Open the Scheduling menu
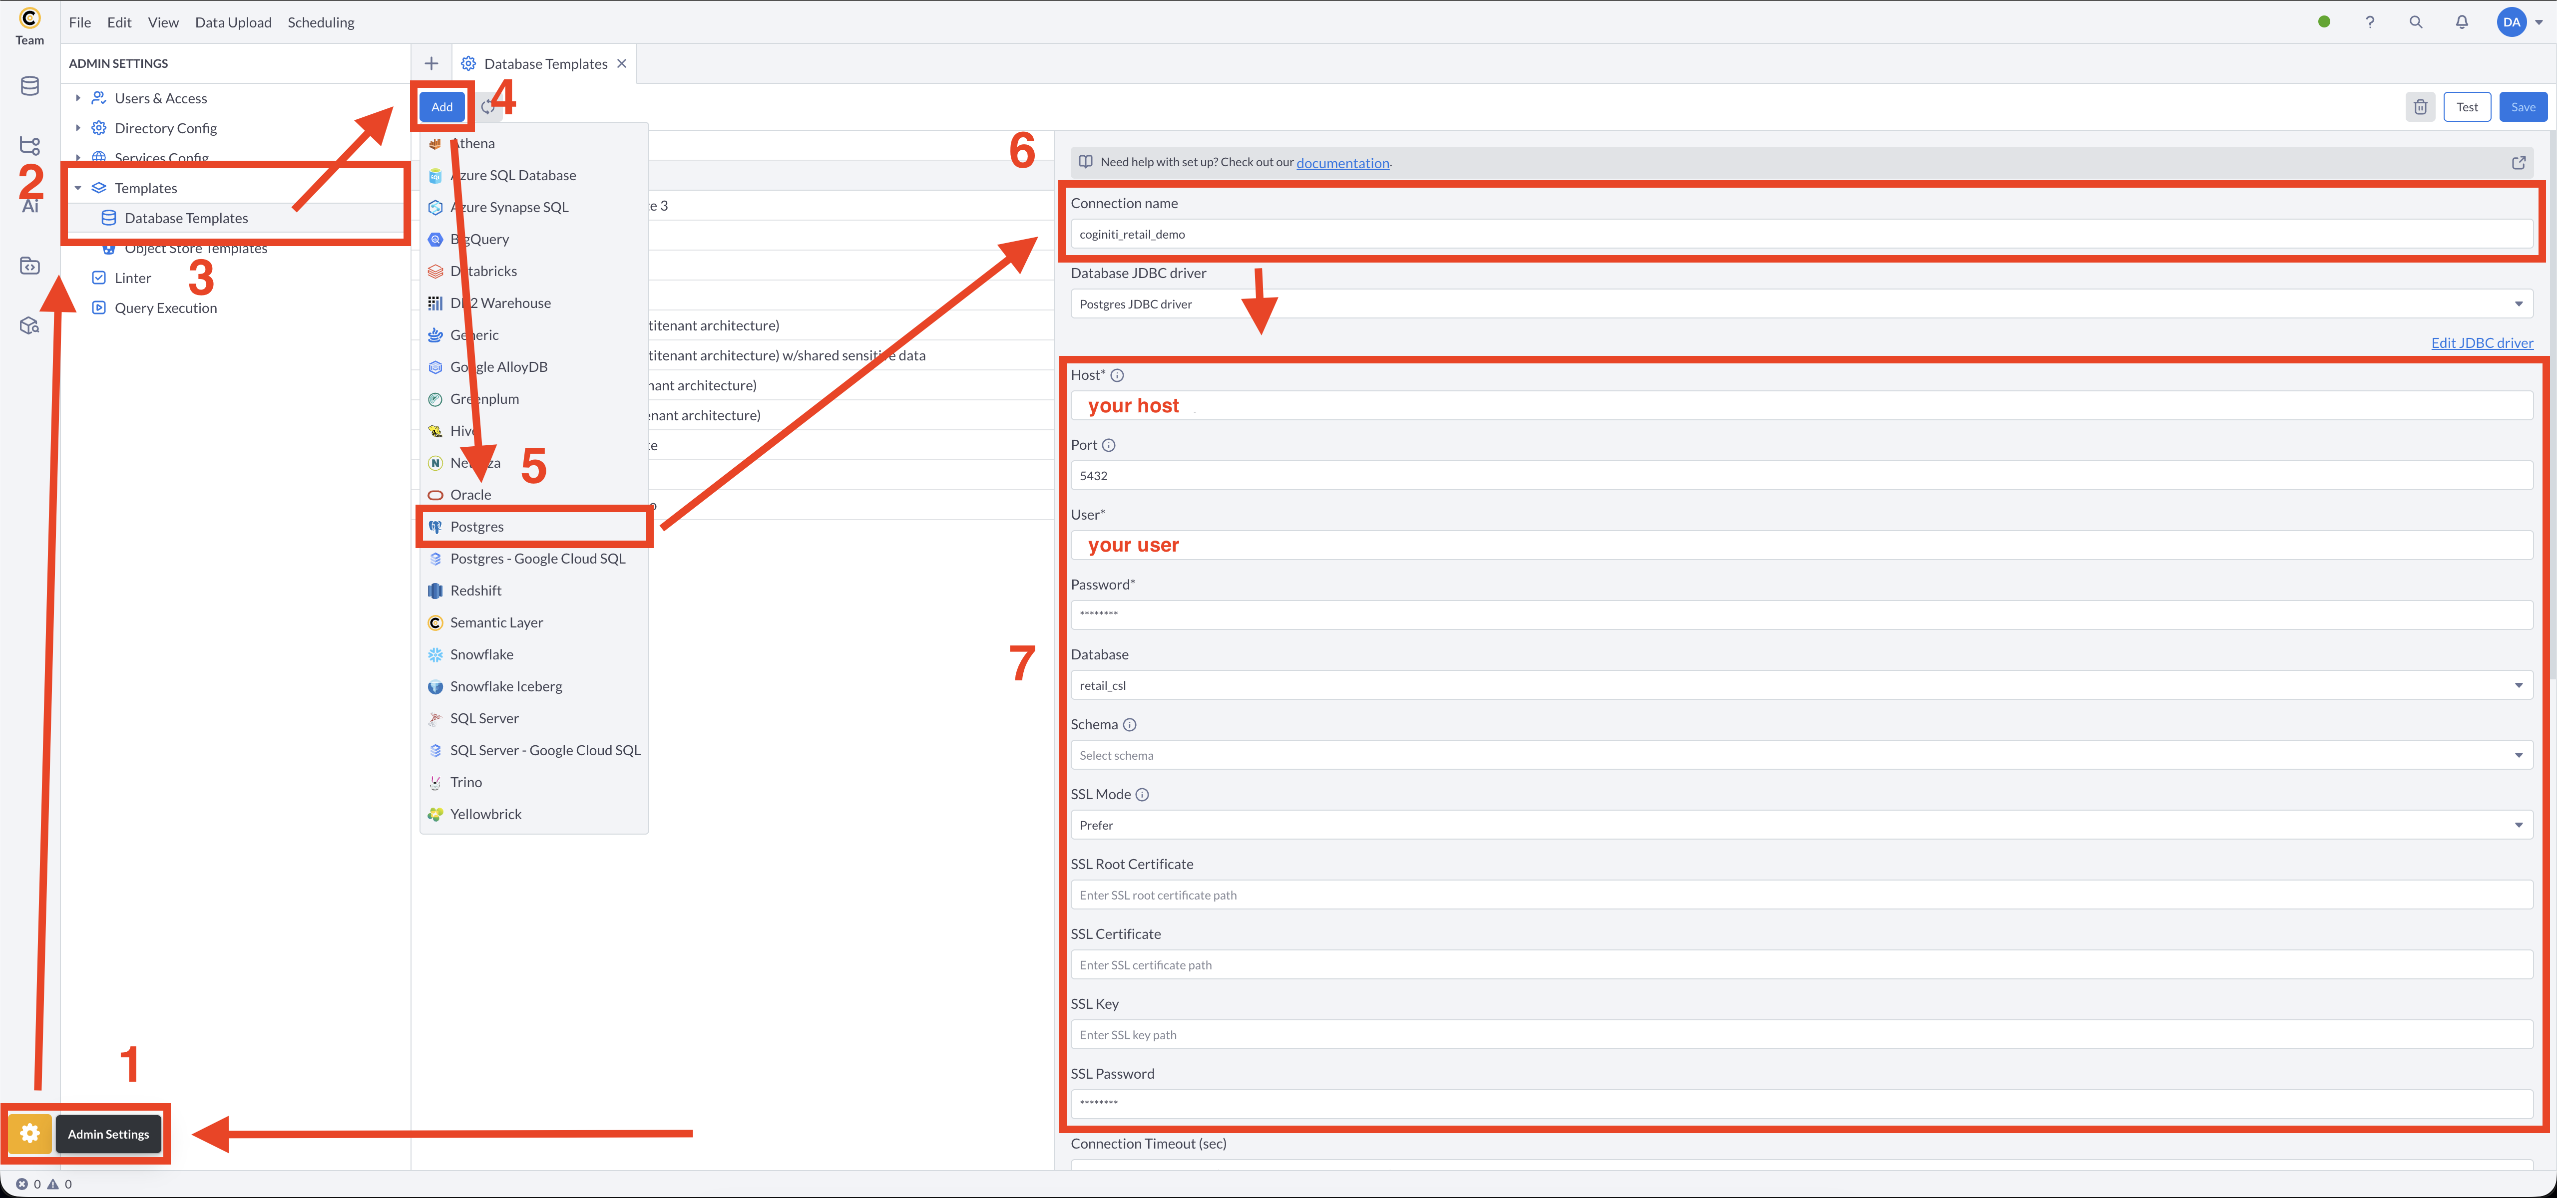 (321, 22)
